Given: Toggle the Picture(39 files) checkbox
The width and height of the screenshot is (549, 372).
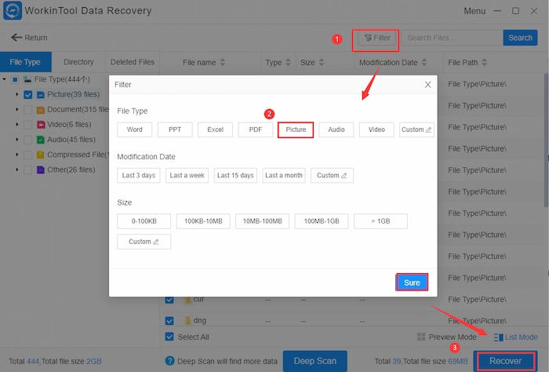Looking at the screenshot, I should click(28, 95).
